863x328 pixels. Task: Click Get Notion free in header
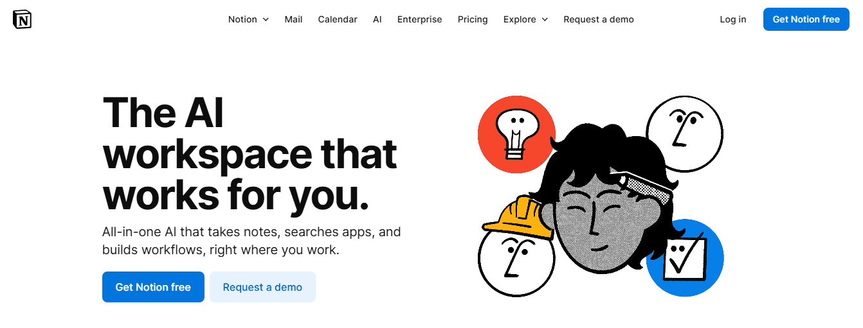(806, 19)
